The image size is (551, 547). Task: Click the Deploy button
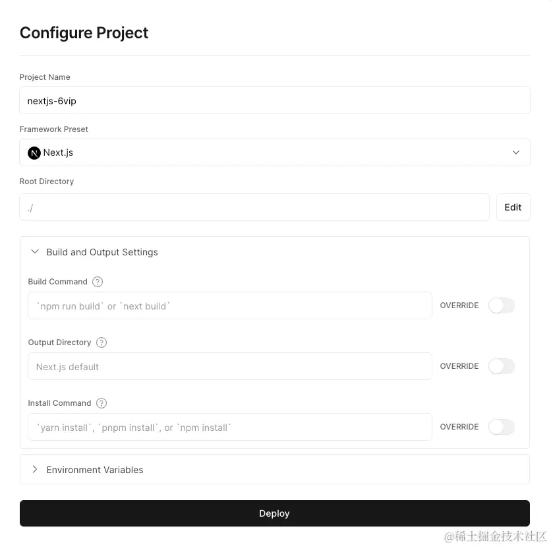click(275, 513)
